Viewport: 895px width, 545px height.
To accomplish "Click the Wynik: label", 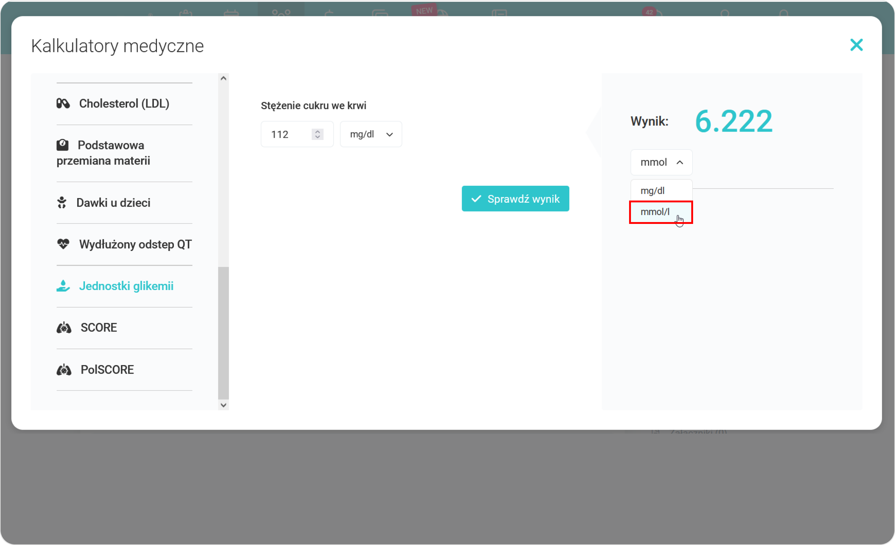I will (649, 121).
